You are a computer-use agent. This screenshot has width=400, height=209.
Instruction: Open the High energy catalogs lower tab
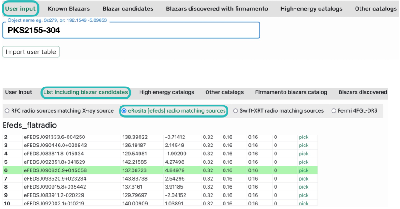click(167, 92)
